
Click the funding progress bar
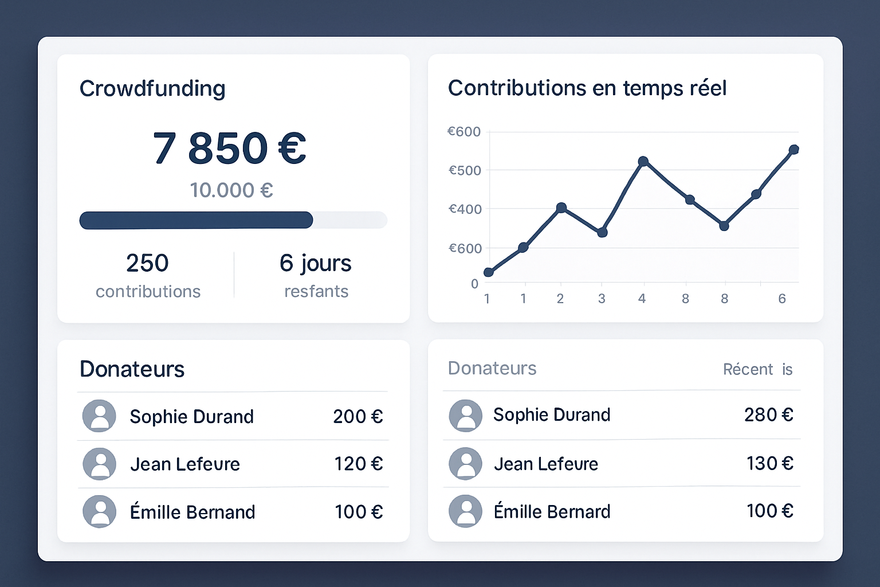(x=233, y=220)
